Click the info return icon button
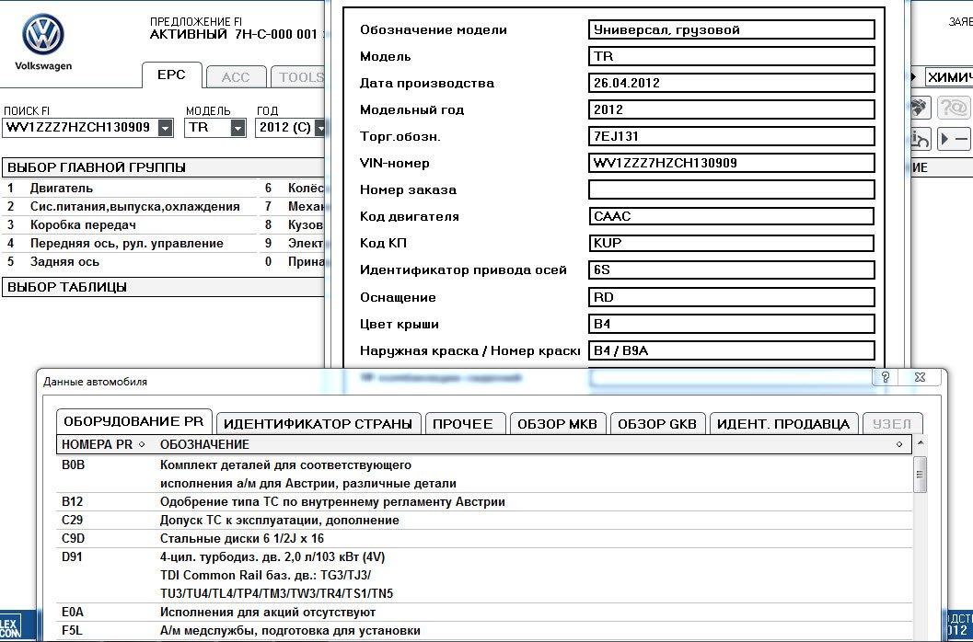This screenshot has width=973, height=642. [x=919, y=140]
